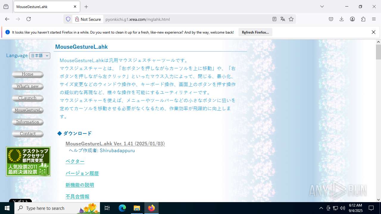Open What's new sidebar item
This screenshot has width=381, height=214.
(x=28, y=86)
